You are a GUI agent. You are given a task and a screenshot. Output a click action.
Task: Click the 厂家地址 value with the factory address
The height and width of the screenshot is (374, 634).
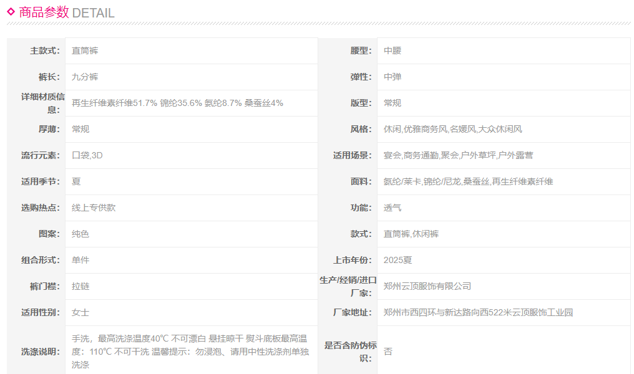point(478,312)
